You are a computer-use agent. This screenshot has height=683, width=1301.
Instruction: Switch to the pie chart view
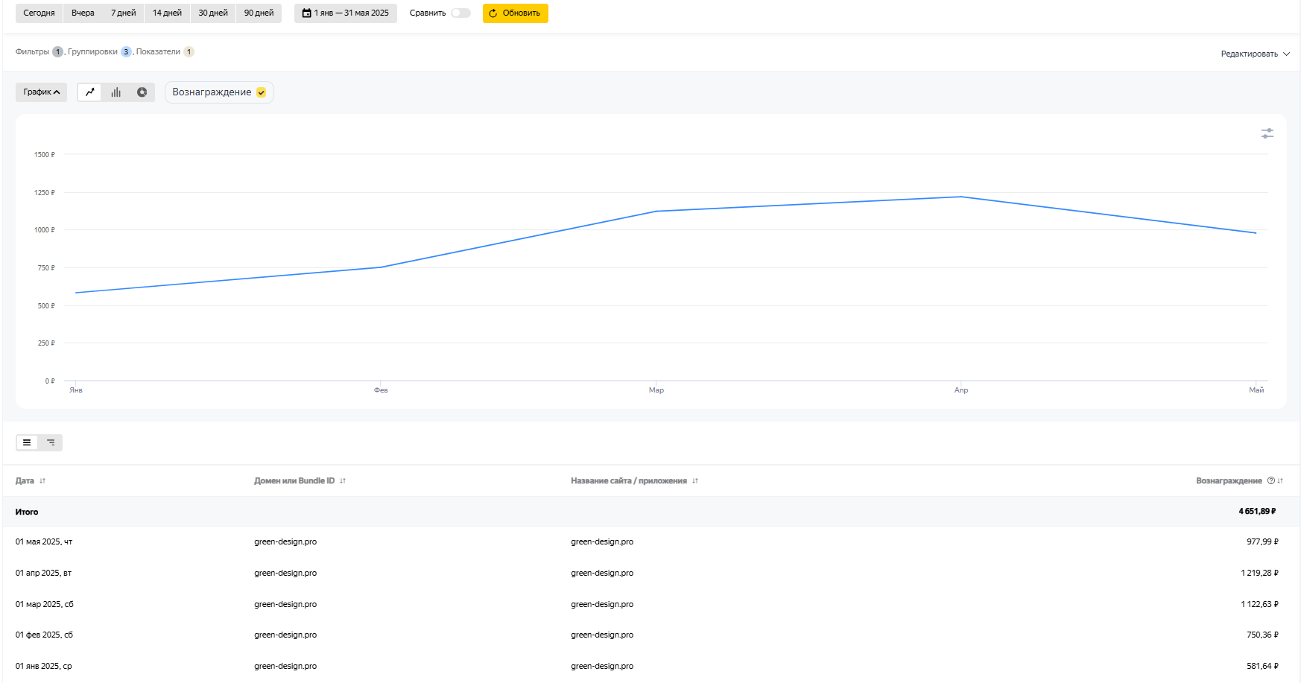[142, 92]
